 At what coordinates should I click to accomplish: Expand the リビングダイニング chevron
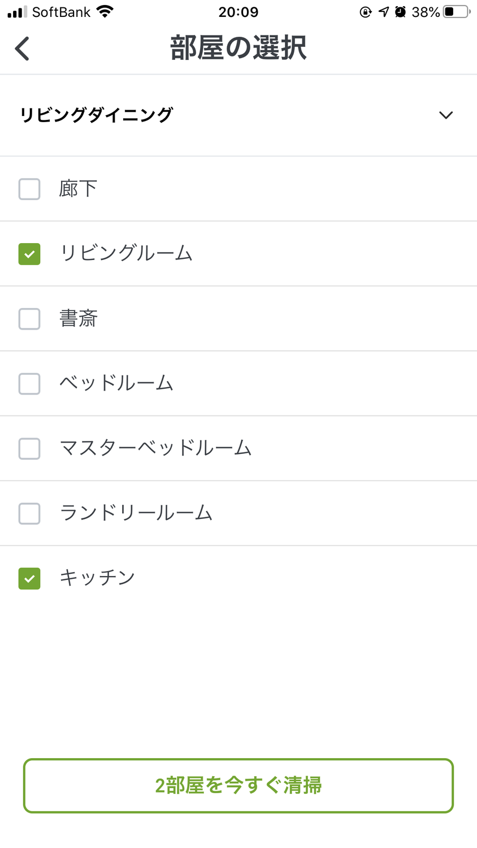point(446,115)
